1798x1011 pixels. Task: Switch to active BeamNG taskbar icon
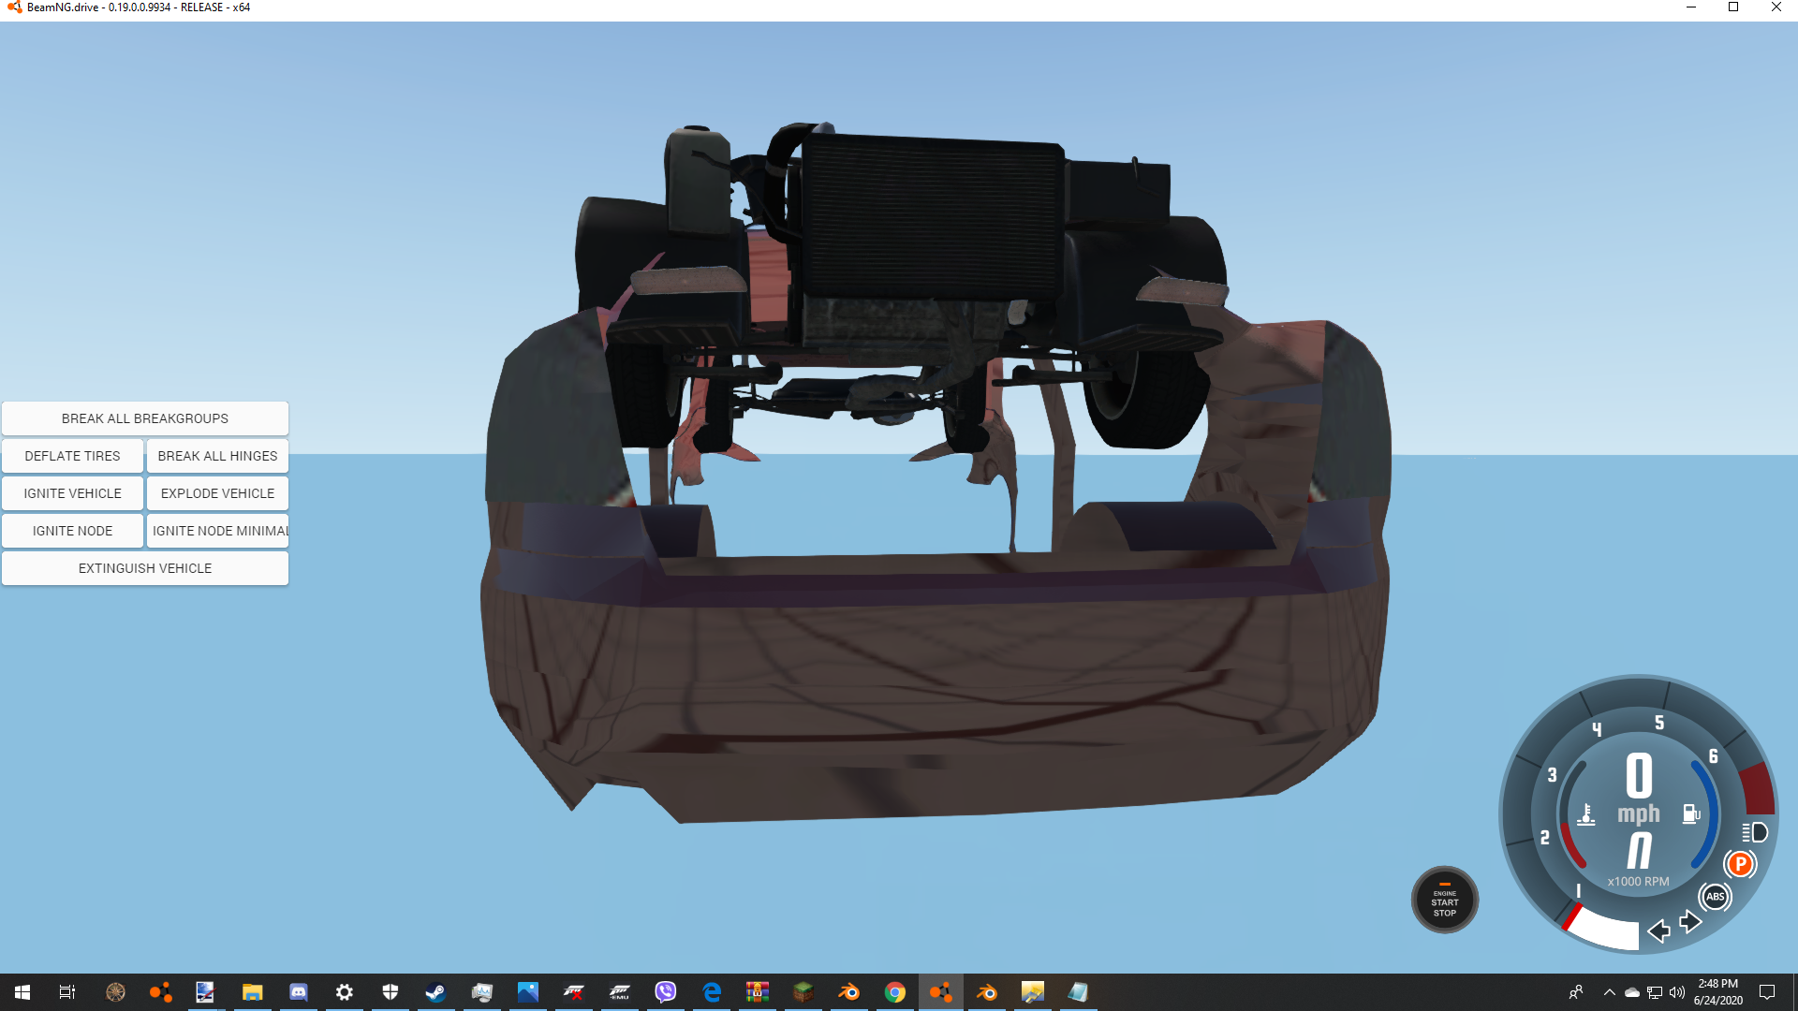coord(941,992)
